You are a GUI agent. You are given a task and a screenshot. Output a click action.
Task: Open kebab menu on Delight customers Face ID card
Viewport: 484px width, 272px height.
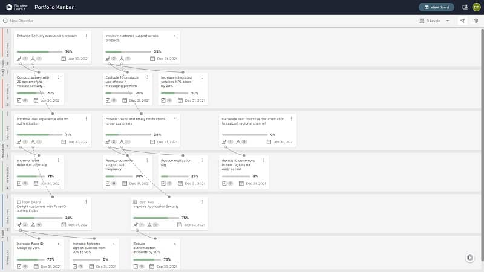(x=86, y=202)
